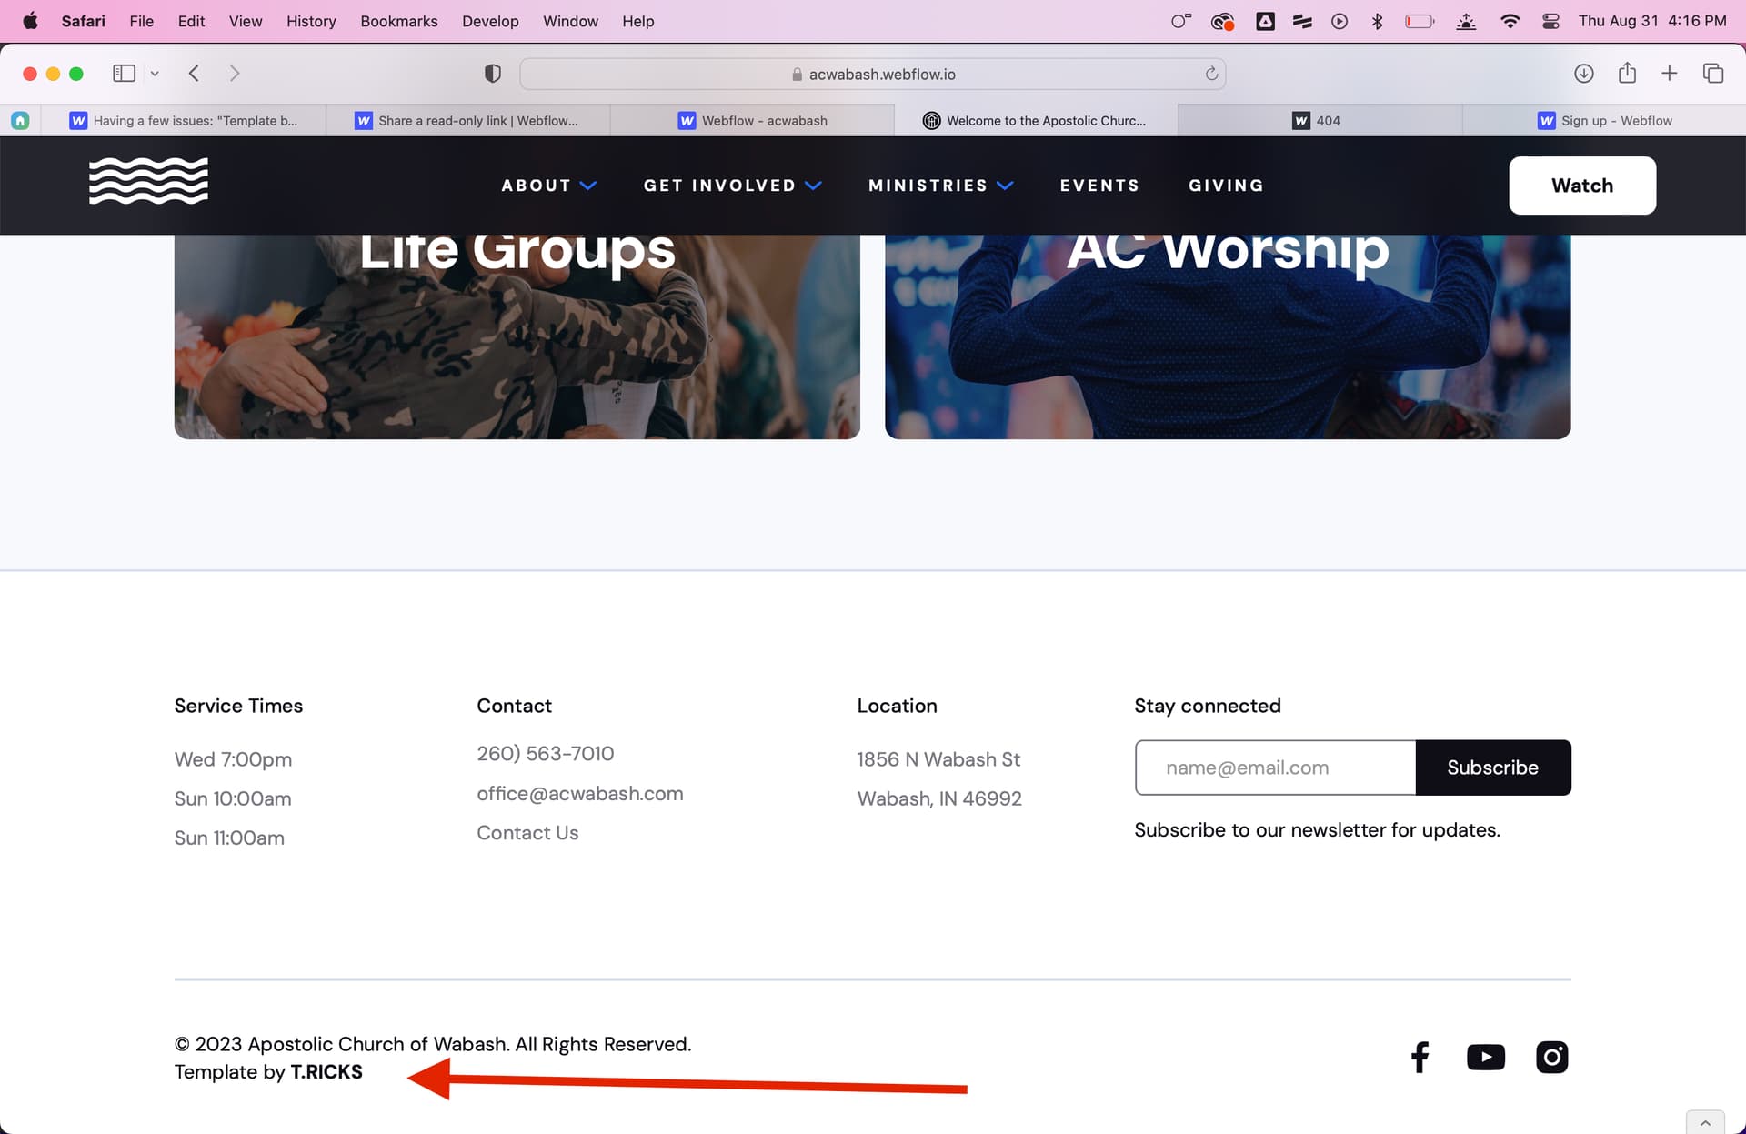1746x1134 pixels.
Task: Expand Get Involved dropdown
Action: click(x=732, y=186)
